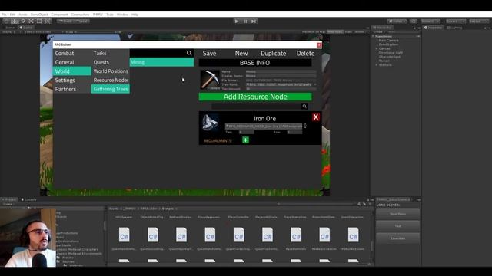This screenshot has height=276, width=492.
Task: Select the combined Transform tool in toolbar
Action: click(x=48, y=21)
